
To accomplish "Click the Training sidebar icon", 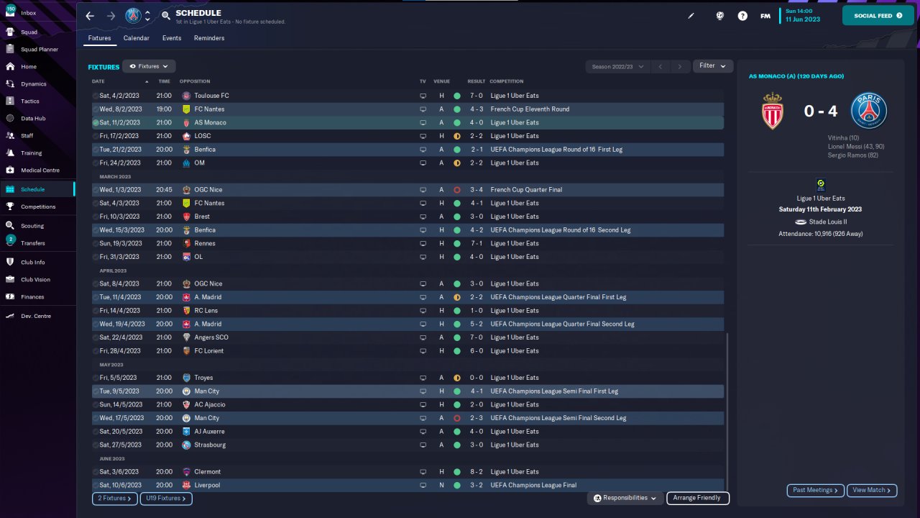I will point(10,153).
